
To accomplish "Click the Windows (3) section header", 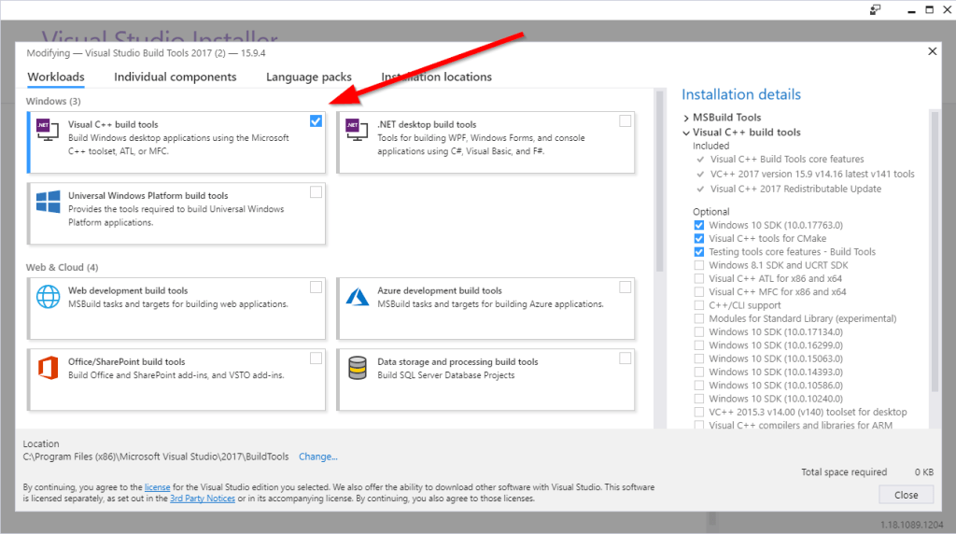I will tap(53, 101).
